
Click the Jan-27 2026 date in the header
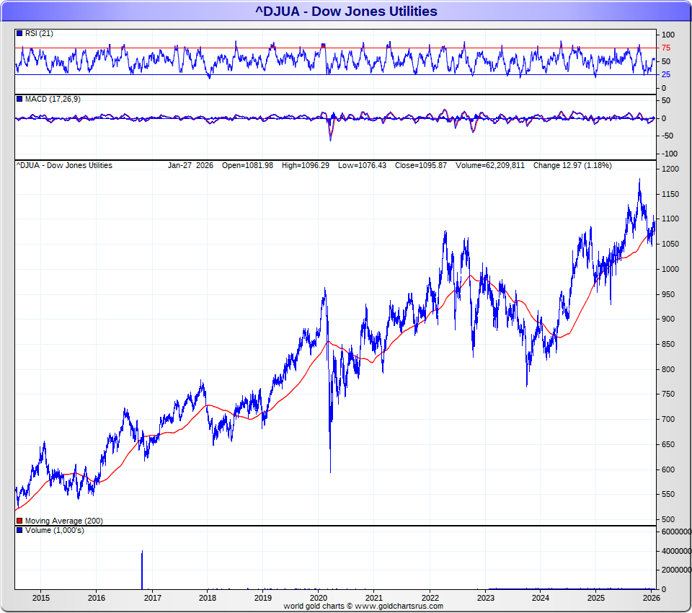(192, 166)
